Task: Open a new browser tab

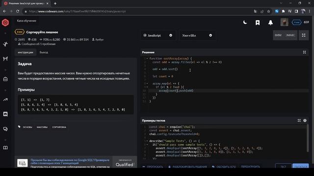Action: pos(55,3)
